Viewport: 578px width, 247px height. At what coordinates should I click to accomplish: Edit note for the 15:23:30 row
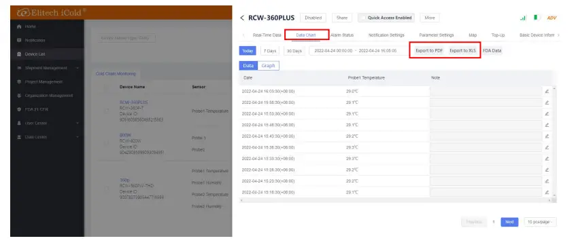point(547,180)
